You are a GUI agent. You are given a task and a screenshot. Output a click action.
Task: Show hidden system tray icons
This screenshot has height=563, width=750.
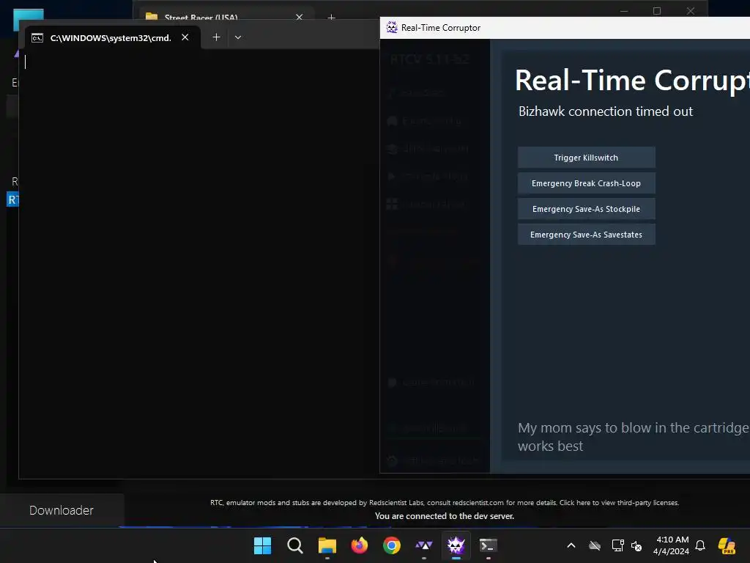(x=571, y=545)
